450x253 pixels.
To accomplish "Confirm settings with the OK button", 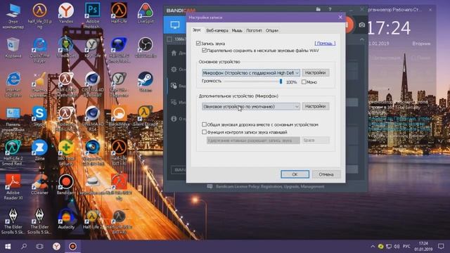I will 295,174.
